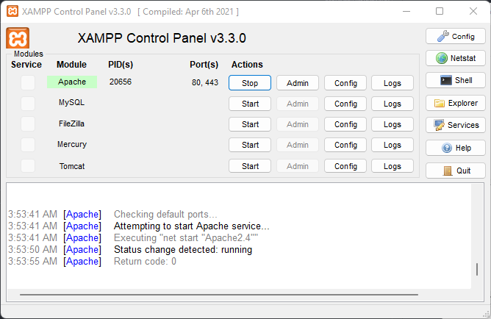The width and height of the screenshot is (491, 319).
Task: Click the XAMPP orange logo icon
Action: (18, 38)
